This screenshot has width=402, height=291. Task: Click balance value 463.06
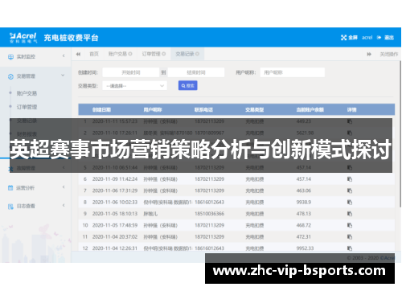point(304,191)
